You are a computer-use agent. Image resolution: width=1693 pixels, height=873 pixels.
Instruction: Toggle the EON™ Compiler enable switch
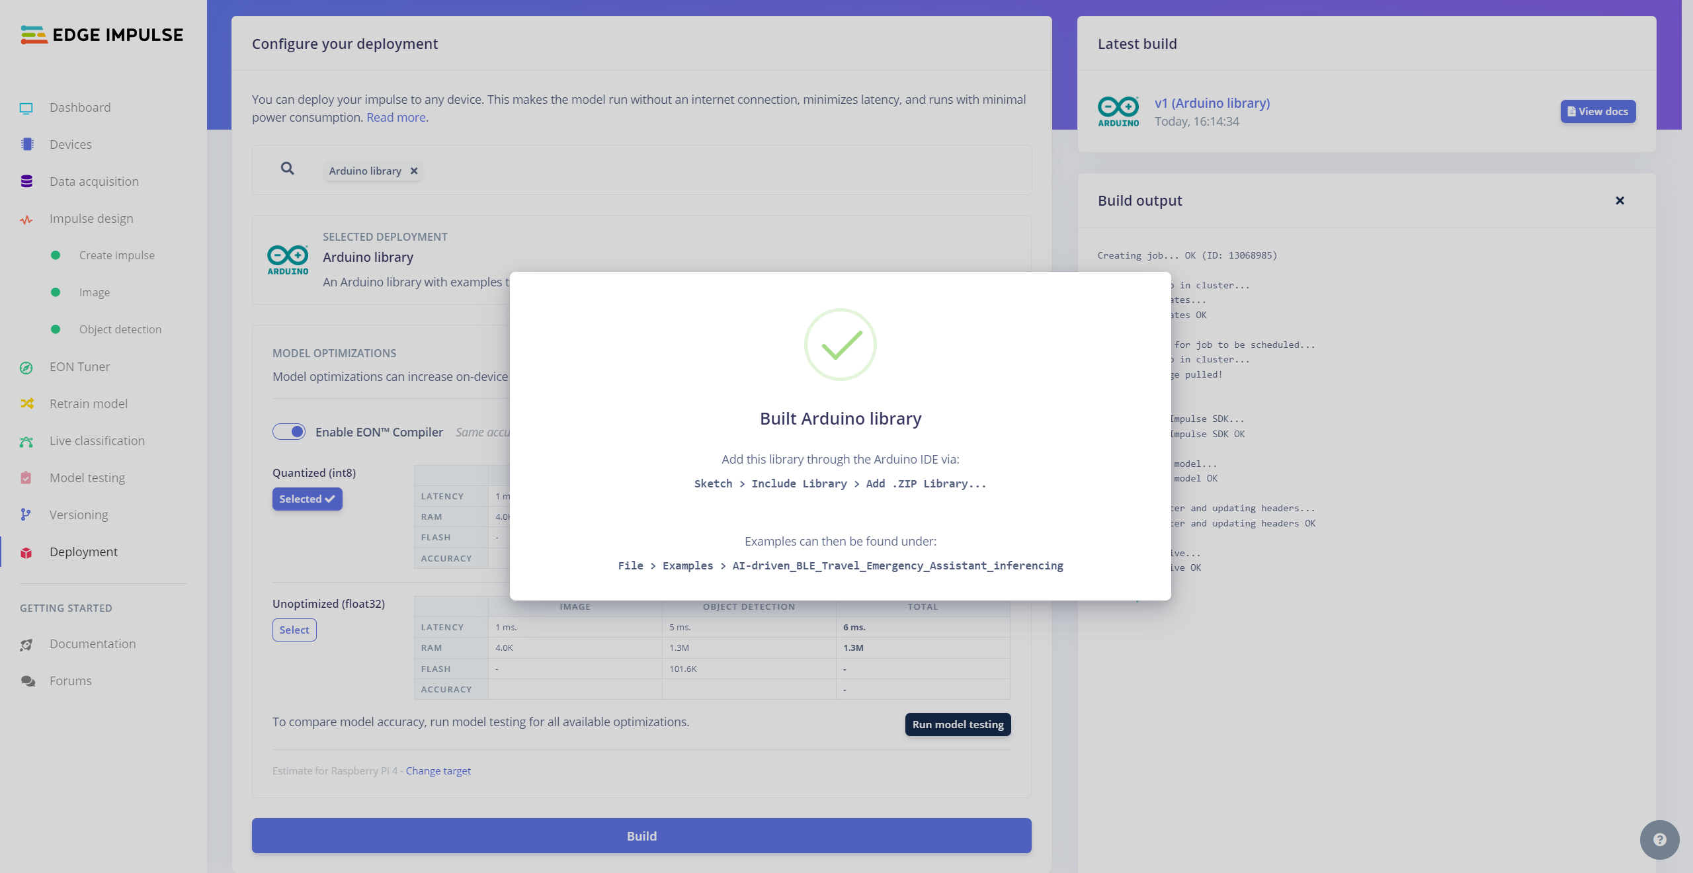click(x=288, y=432)
